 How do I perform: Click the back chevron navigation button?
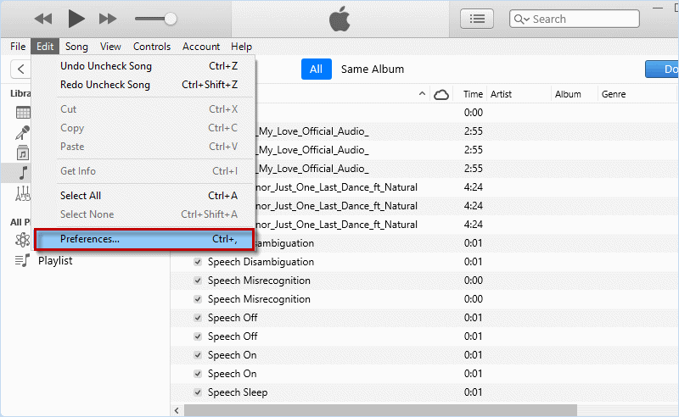tap(19, 69)
